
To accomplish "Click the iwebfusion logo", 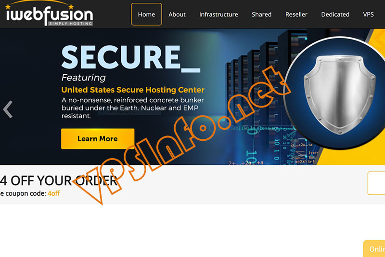I will coord(49,13).
